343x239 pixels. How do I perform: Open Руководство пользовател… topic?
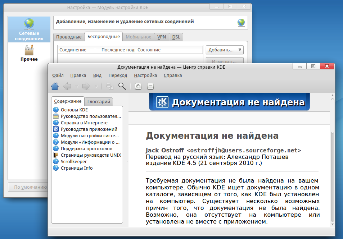(x=91, y=116)
